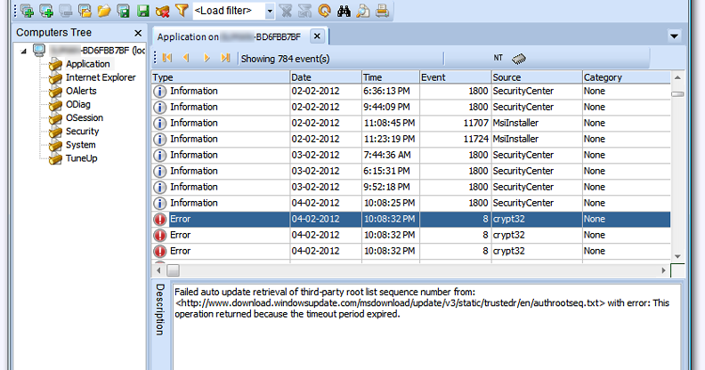Screen dimensions: 705x370
Task: Select the System log
Action: pos(80,145)
